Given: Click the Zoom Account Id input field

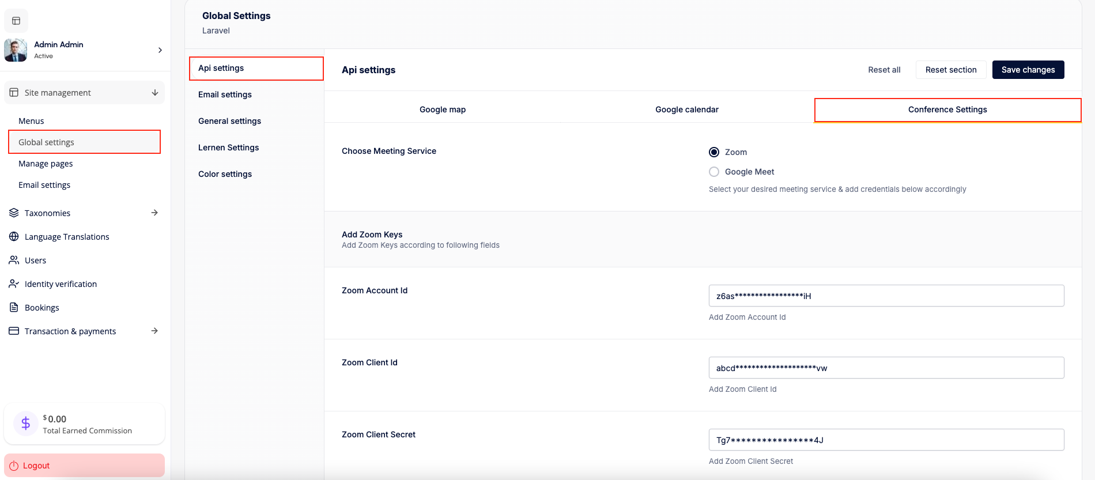Looking at the screenshot, I should pos(886,296).
